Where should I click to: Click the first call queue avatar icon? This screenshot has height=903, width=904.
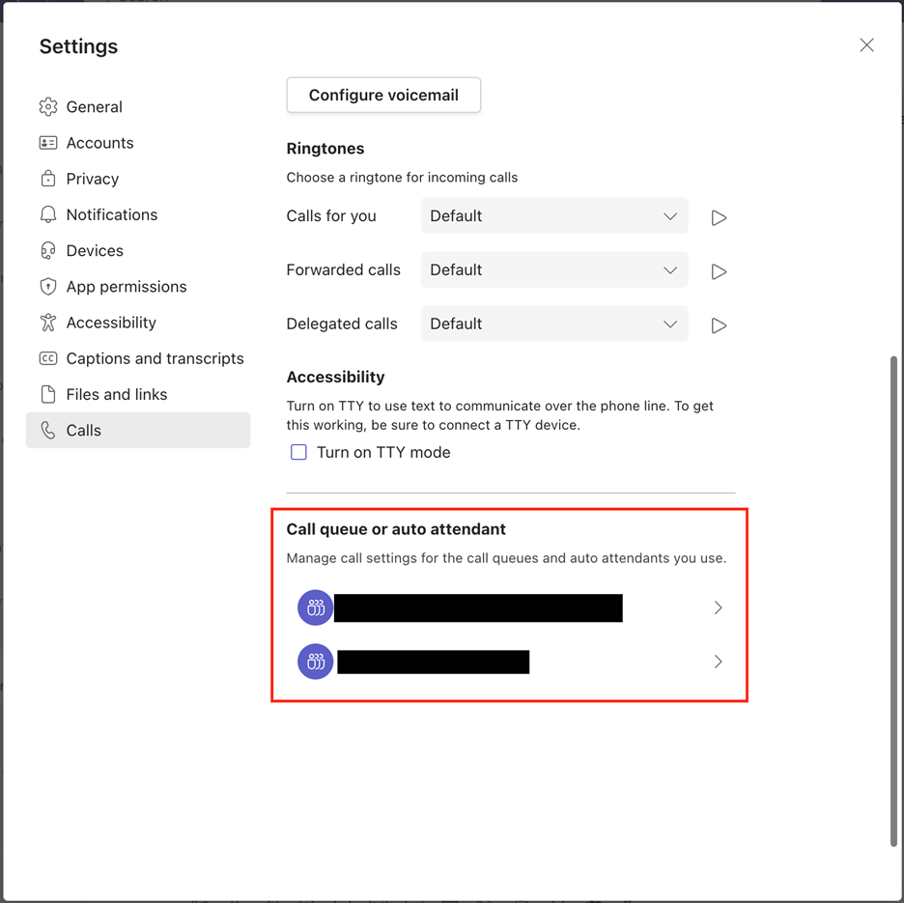[x=315, y=607]
